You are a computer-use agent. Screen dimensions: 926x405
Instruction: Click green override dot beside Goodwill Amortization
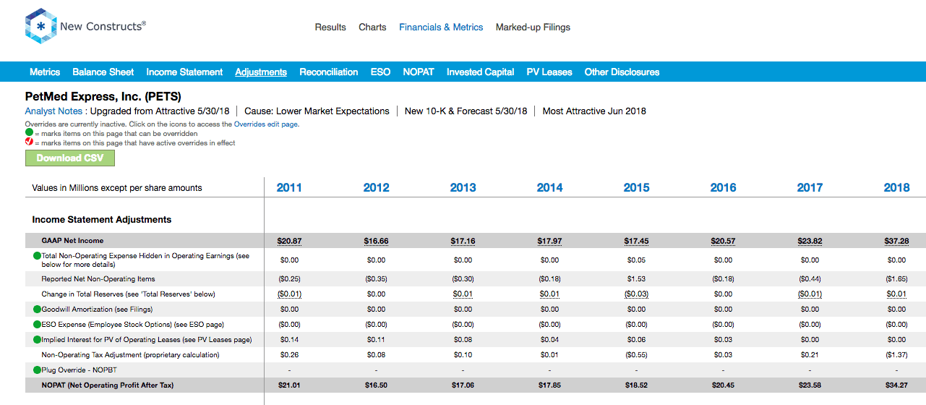tap(37, 309)
